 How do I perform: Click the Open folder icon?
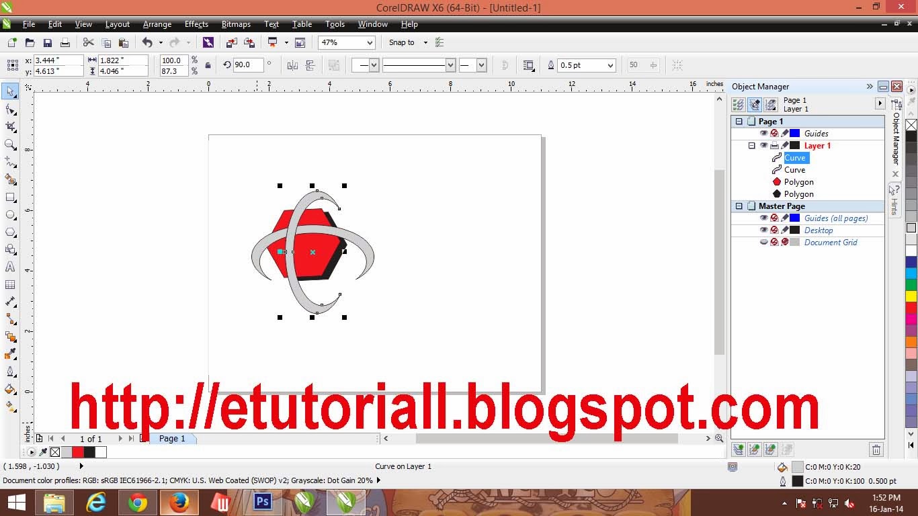click(30, 42)
